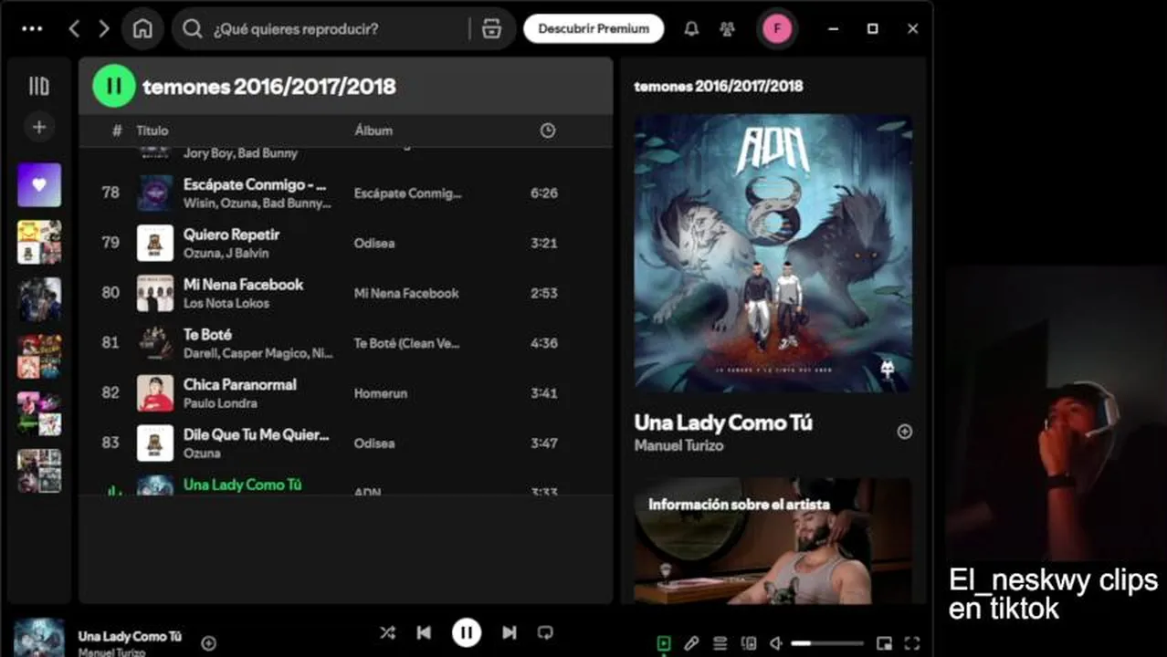Focus the '¿Qué quieres reproducir?' search field
1167x657 pixels.
click(342, 28)
